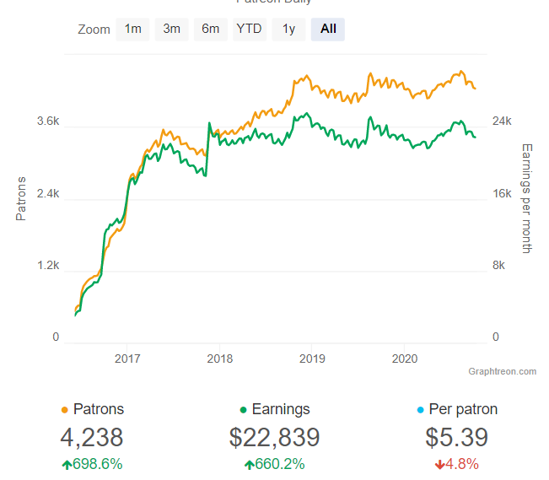Click the 698.6% patrons increase
This screenshot has height=480, width=549.
98,464
